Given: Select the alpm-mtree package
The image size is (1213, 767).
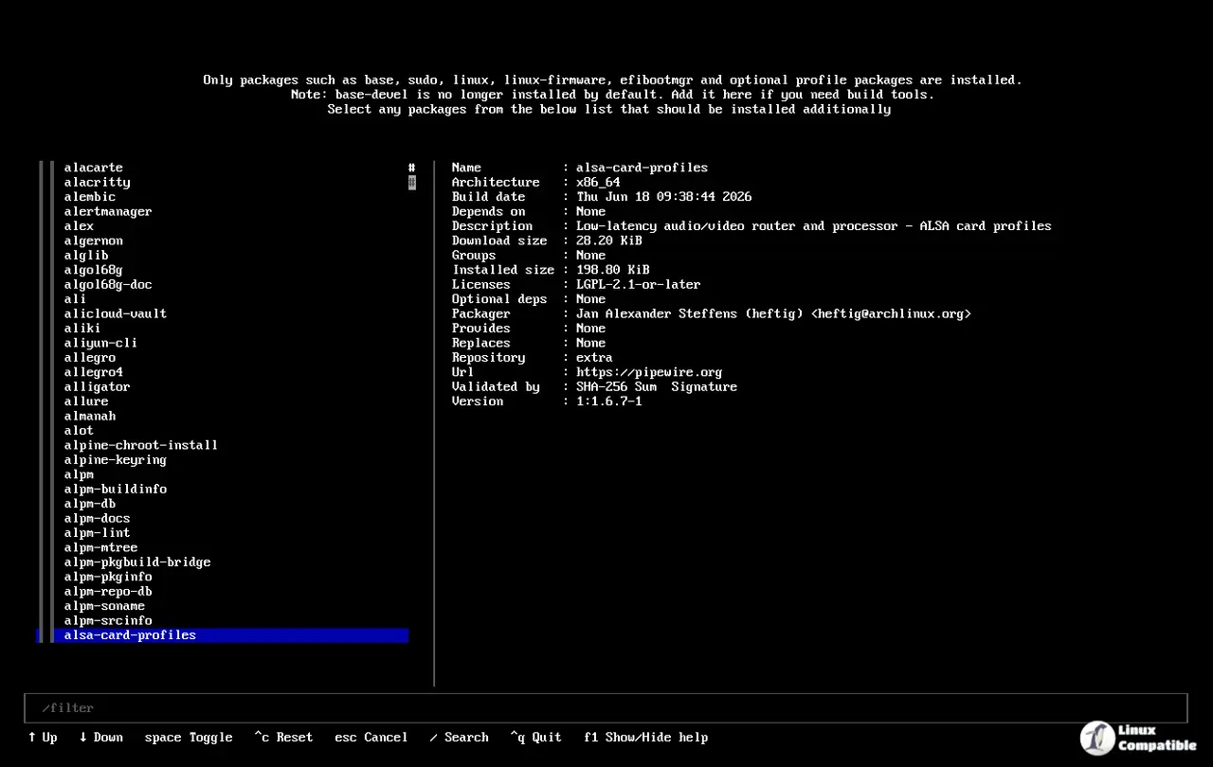Looking at the screenshot, I should tap(100, 547).
